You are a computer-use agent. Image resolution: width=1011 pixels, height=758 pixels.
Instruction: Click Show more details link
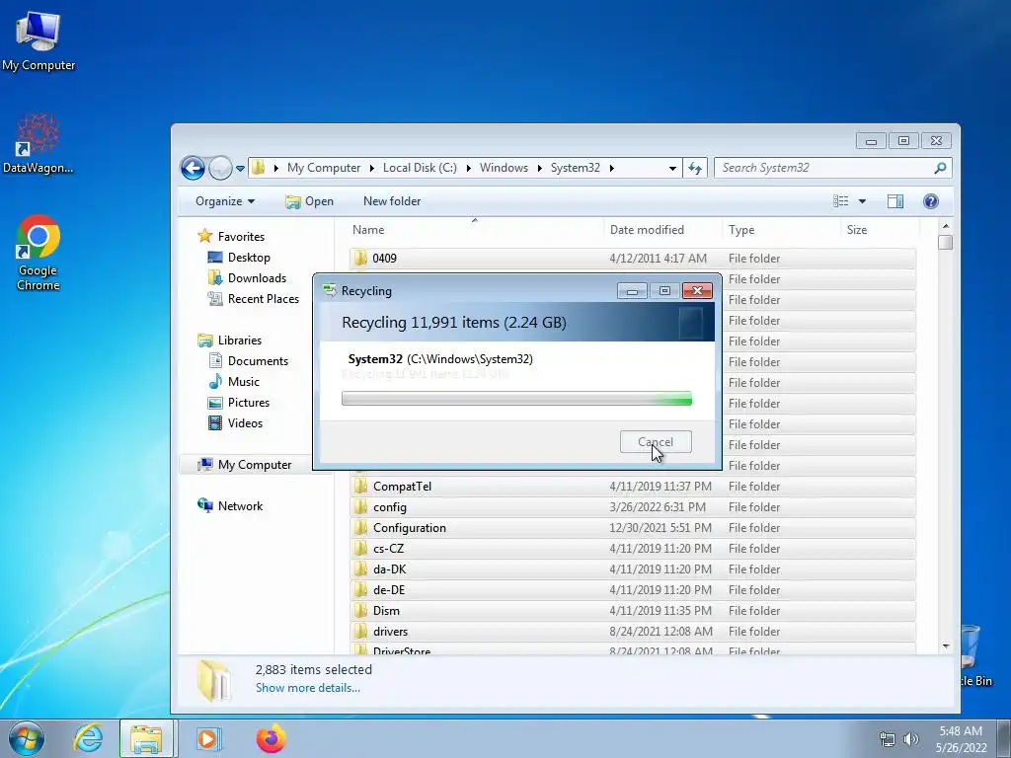tap(308, 688)
